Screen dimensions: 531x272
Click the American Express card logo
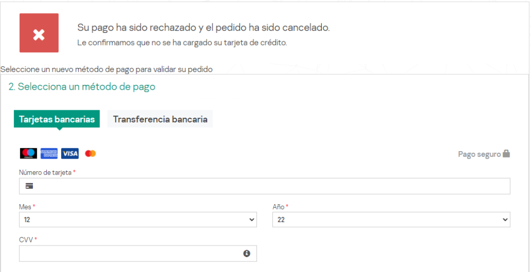pos(49,153)
